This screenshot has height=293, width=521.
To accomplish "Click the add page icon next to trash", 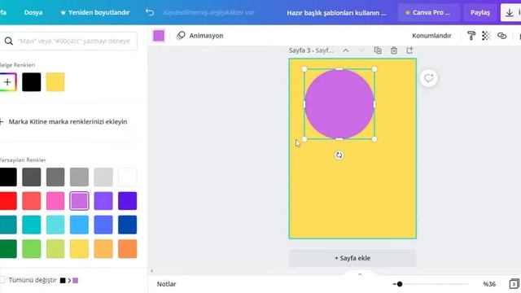I will tap(409, 50).
